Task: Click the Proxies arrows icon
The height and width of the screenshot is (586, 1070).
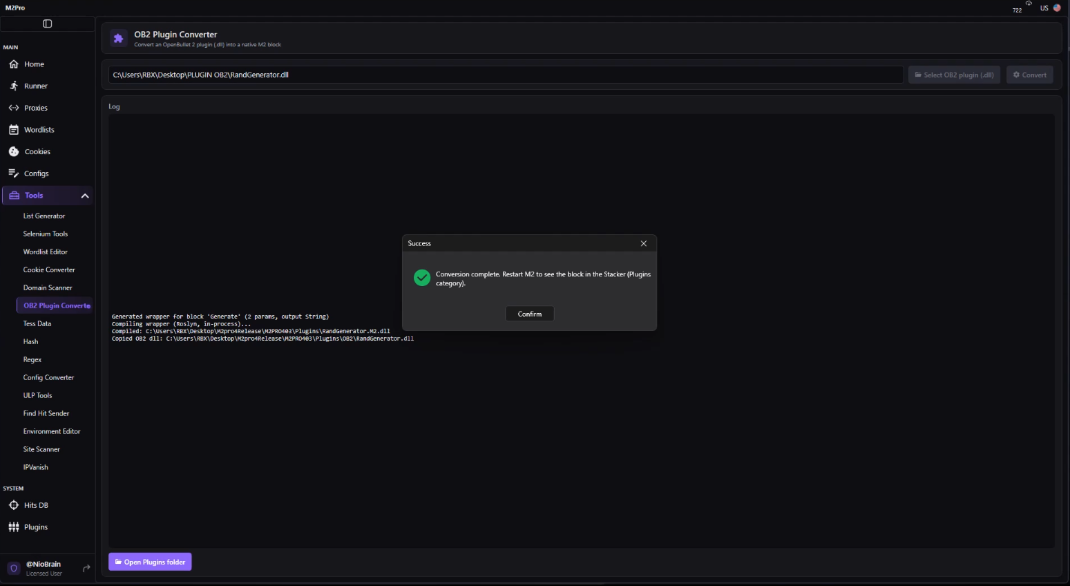Action: (14, 108)
